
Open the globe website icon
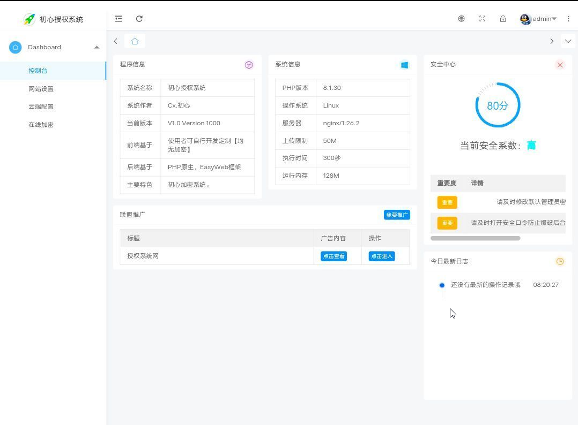[461, 19]
